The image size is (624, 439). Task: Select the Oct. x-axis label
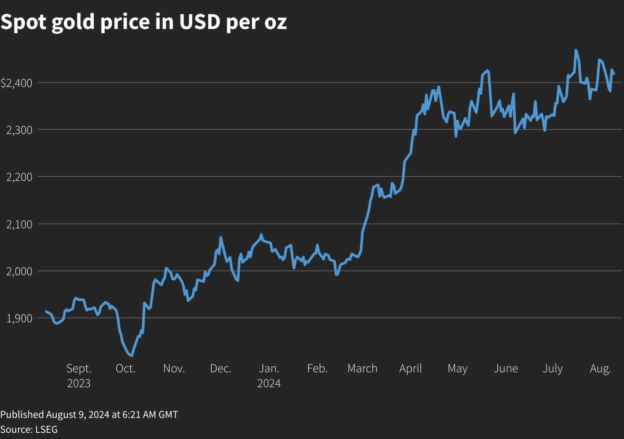click(x=125, y=369)
